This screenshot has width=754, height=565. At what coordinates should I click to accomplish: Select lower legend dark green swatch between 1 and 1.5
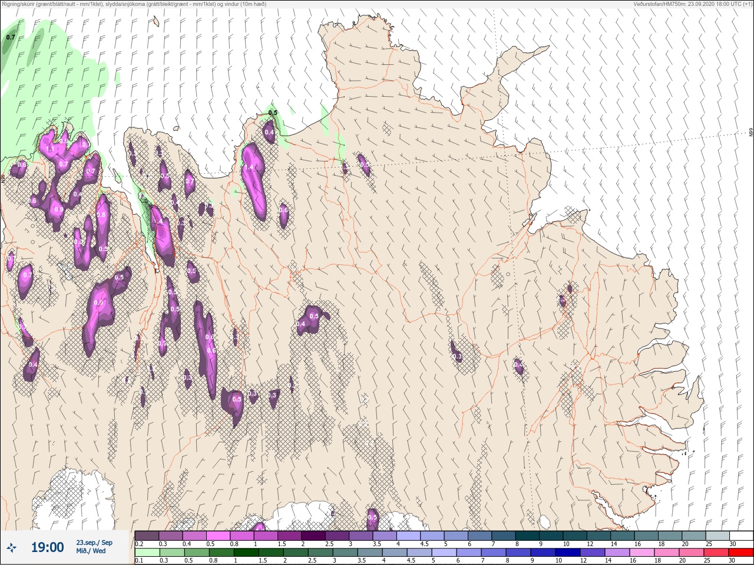click(246, 553)
